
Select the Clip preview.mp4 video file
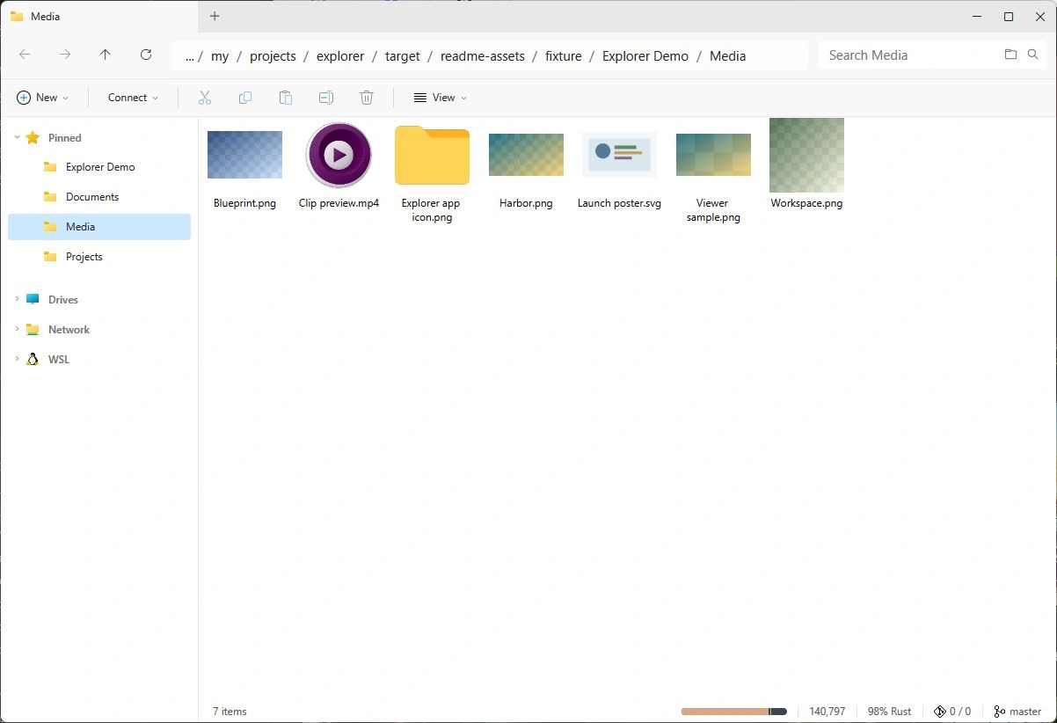339,166
